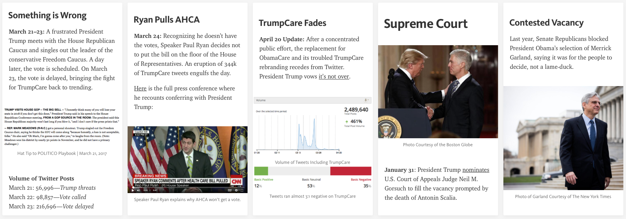Click the green upward arrow beside 461%
626x219 pixels.
click(x=347, y=122)
